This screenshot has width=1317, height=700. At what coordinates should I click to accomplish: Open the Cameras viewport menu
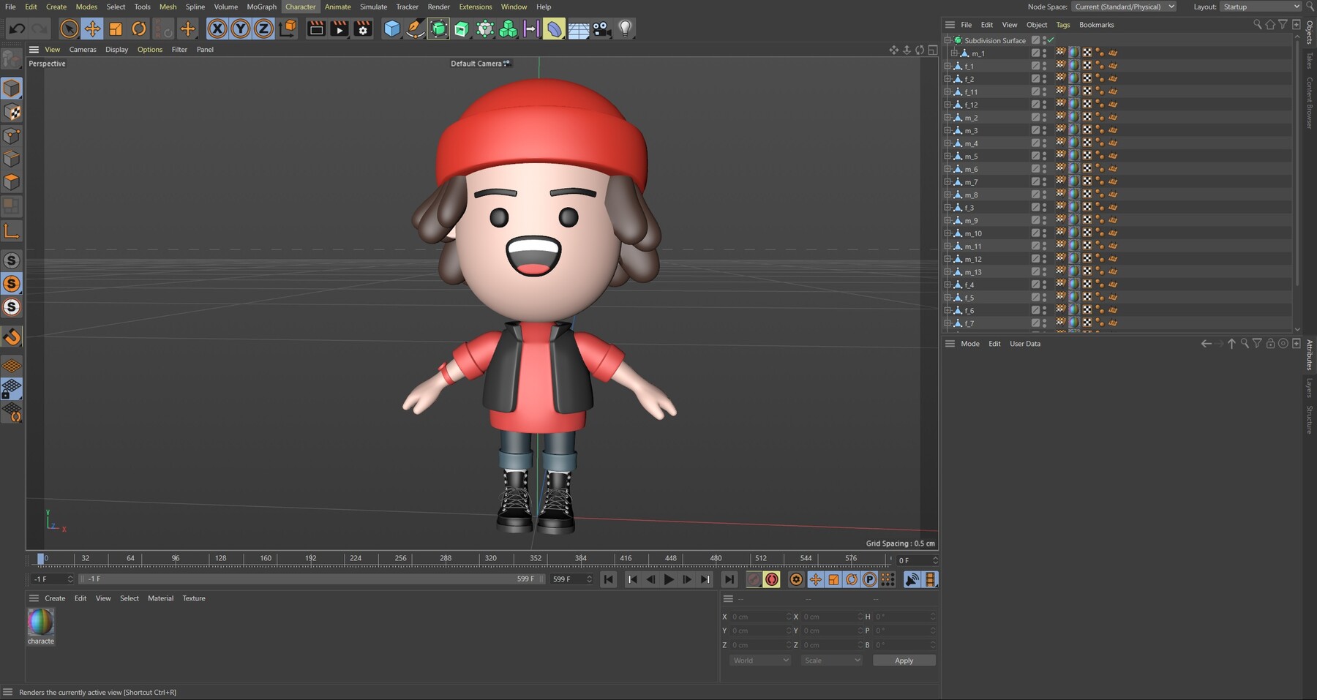point(83,50)
